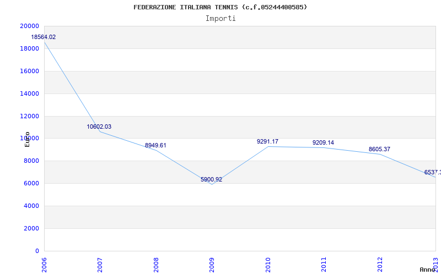Click the data label 18564.02
Image resolution: width=441 pixels, height=275 pixels.
(x=44, y=37)
